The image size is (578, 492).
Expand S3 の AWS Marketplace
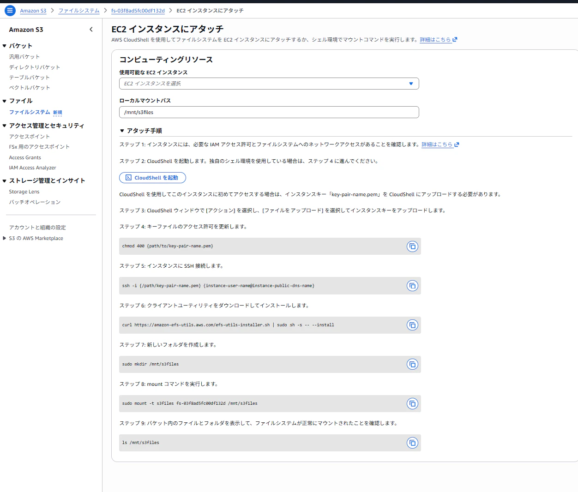tap(5, 238)
